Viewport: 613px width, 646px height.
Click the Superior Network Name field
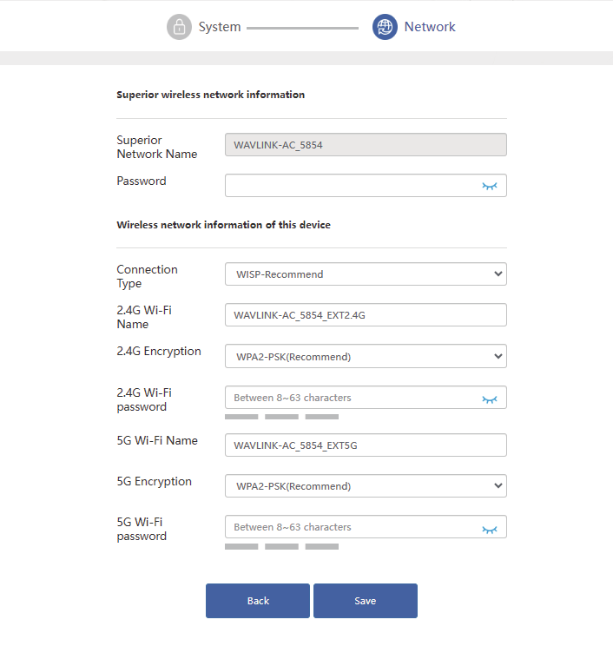coord(366,145)
